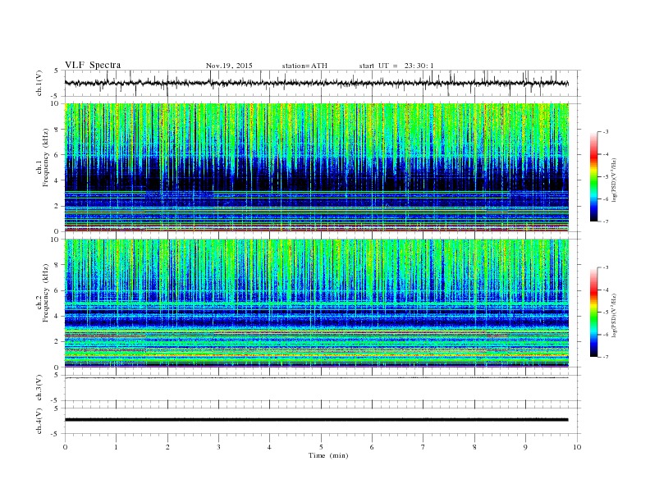Image resolution: width=650 pixels, height=502 pixels.
Task: Click the "-3" tick on the lower color bar
Action: pyautogui.click(x=605, y=267)
